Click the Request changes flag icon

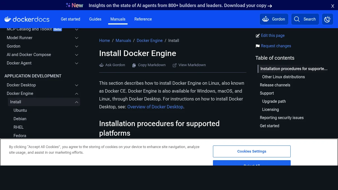tap(257, 46)
